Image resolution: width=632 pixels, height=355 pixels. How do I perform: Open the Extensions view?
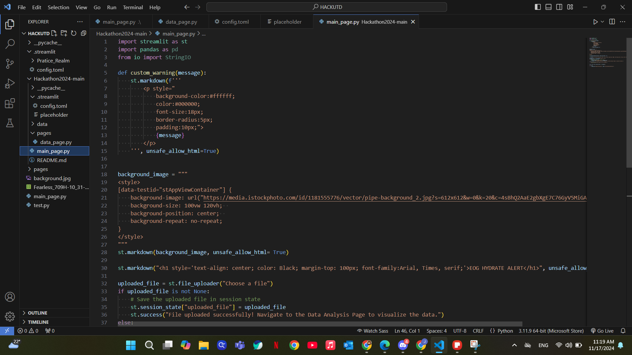tap(10, 104)
